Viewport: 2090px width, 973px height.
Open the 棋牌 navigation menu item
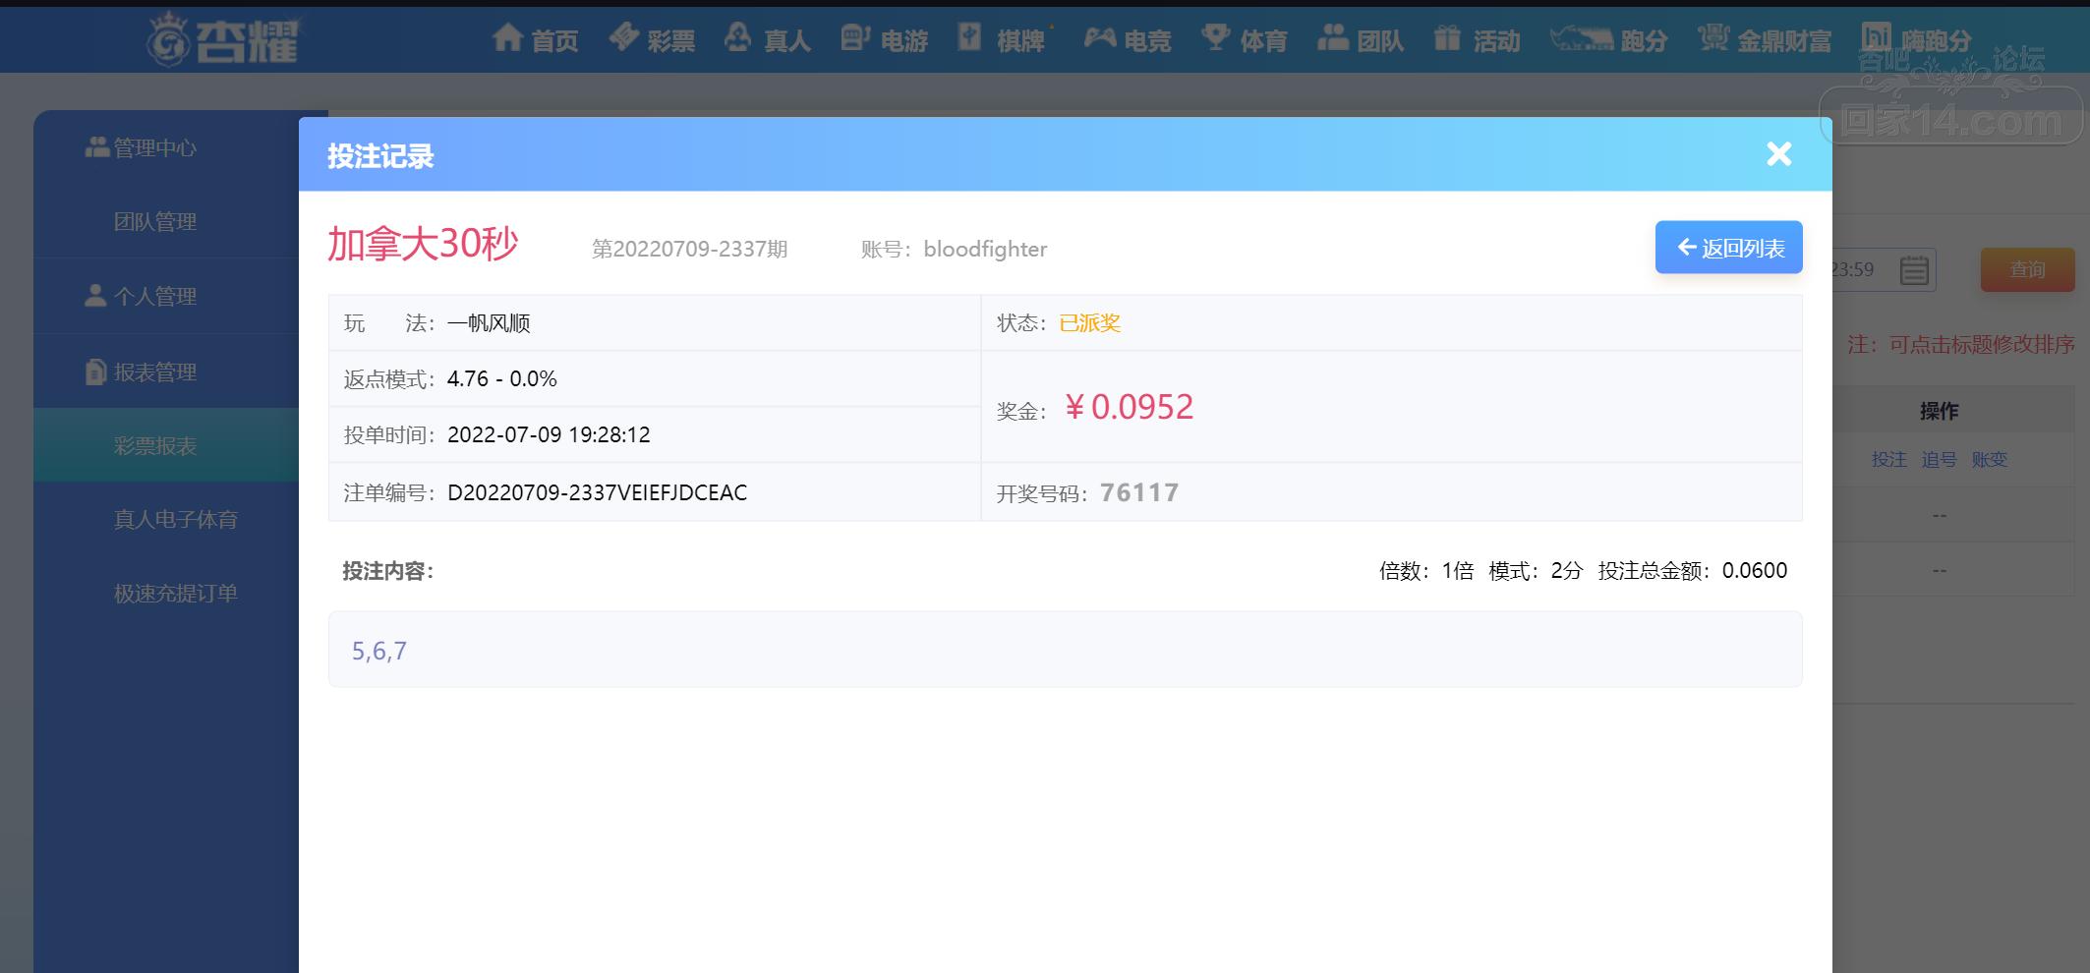[1019, 40]
